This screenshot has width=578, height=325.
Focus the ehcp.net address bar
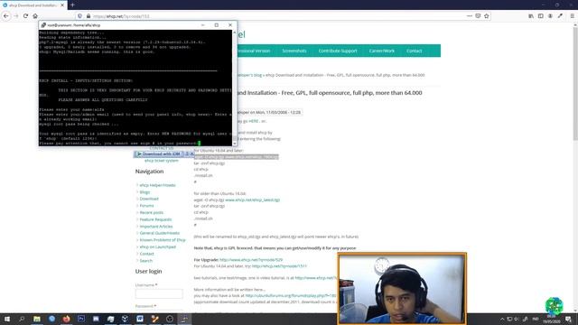click(x=276, y=16)
